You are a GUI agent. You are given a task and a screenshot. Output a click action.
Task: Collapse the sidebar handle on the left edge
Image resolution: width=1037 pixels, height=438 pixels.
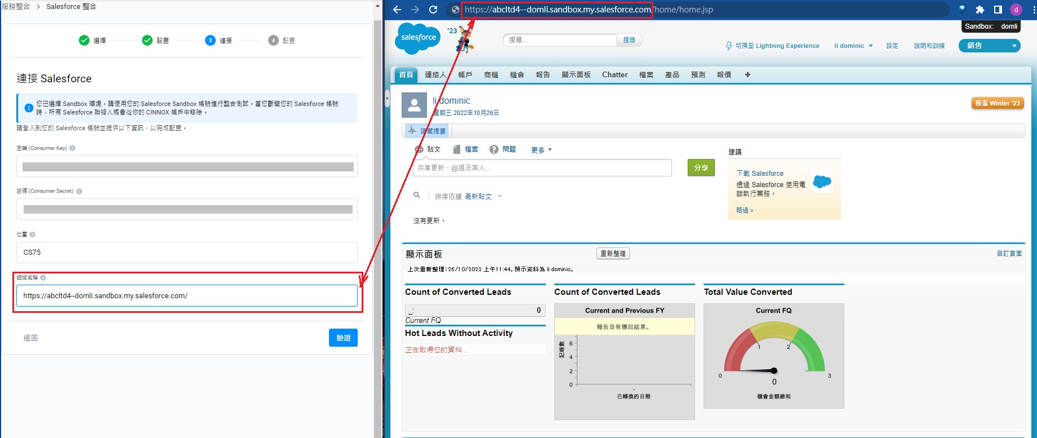pos(388,99)
